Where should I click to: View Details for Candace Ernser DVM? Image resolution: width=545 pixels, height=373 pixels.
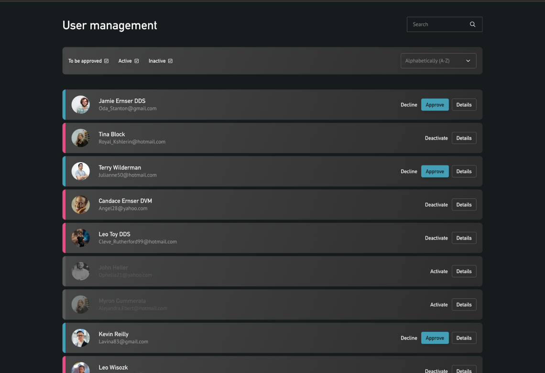pyautogui.click(x=464, y=205)
